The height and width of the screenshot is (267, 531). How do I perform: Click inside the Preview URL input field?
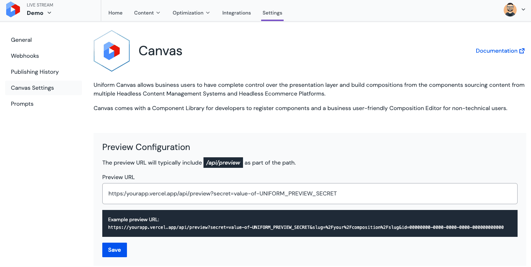pyautogui.click(x=310, y=193)
